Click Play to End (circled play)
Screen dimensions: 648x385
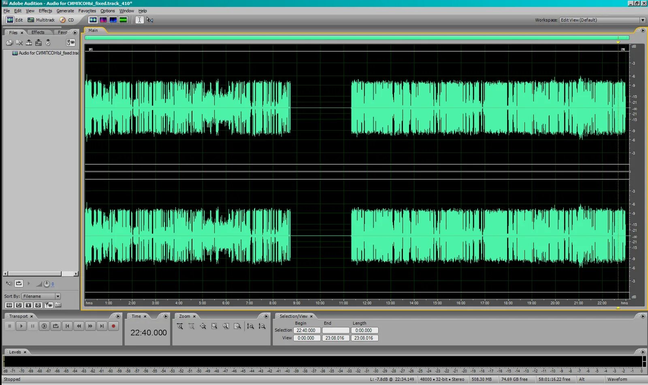click(44, 326)
